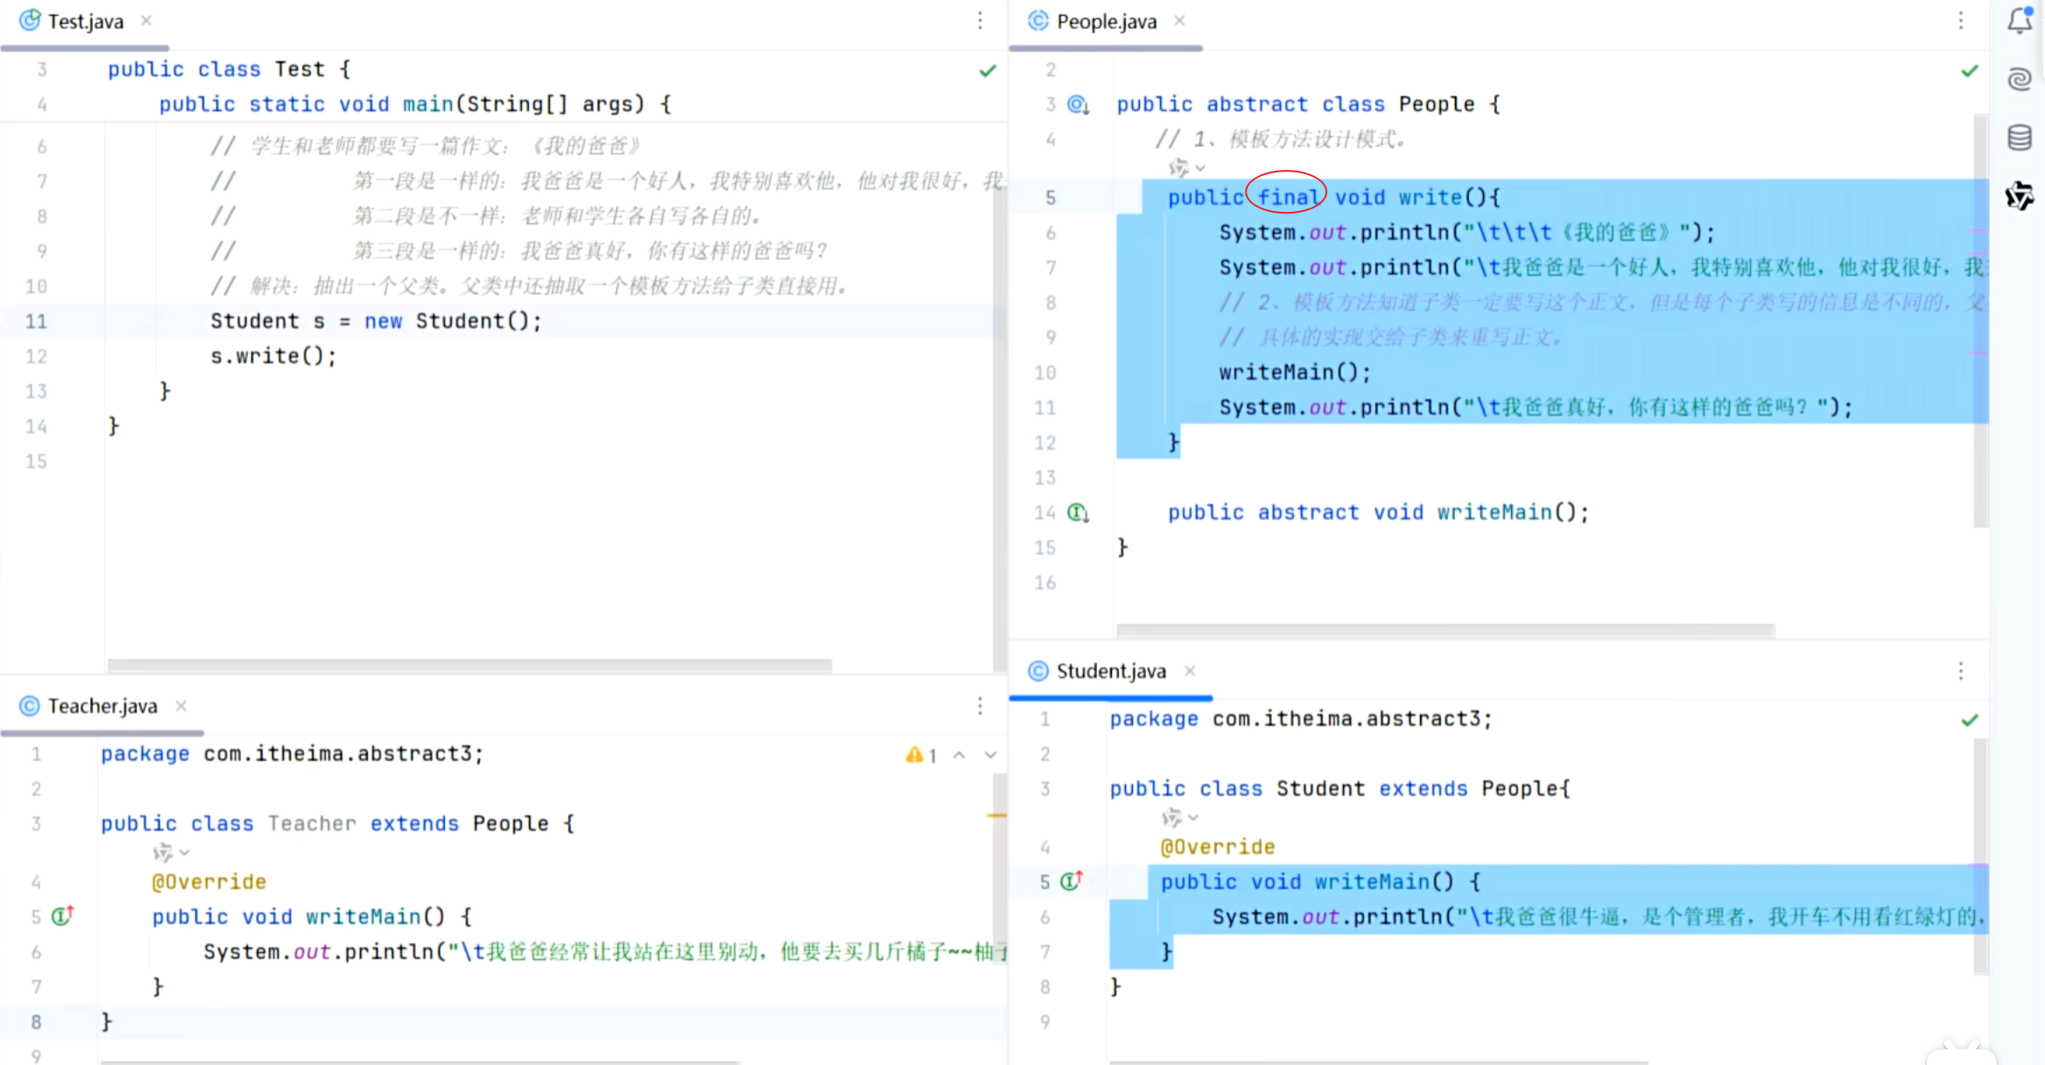
Task: Click the vertical scrollbar of People.java editor
Action: 1980,320
